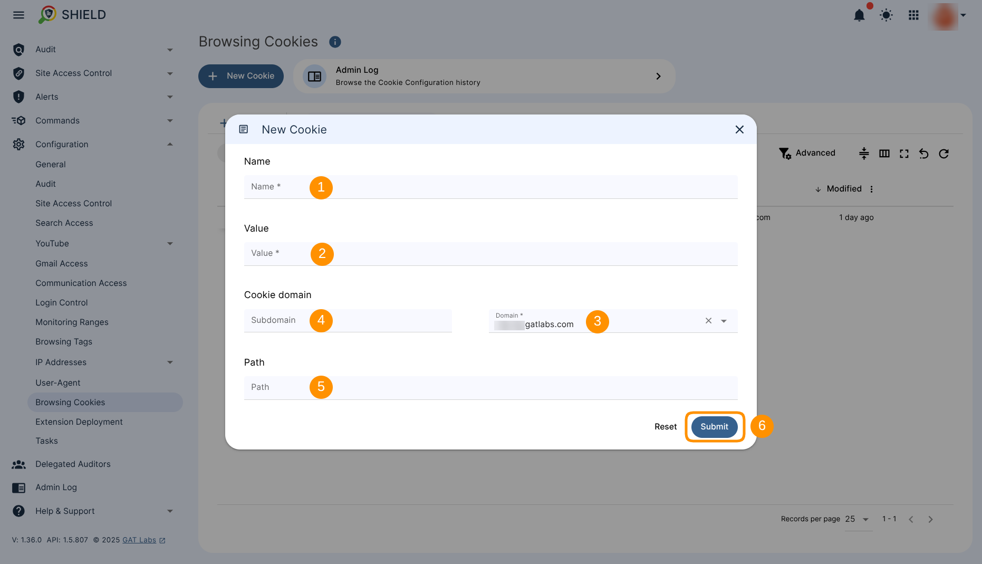Click the Value input field
This screenshot has height=564, width=982.
[x=490, y=254]
